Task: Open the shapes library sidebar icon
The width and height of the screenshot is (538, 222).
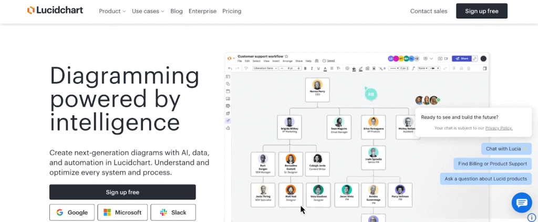Action: tap(228, 84)
